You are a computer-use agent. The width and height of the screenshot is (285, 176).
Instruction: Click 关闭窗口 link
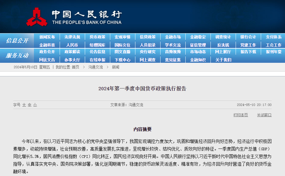click(x=264, y=115)
